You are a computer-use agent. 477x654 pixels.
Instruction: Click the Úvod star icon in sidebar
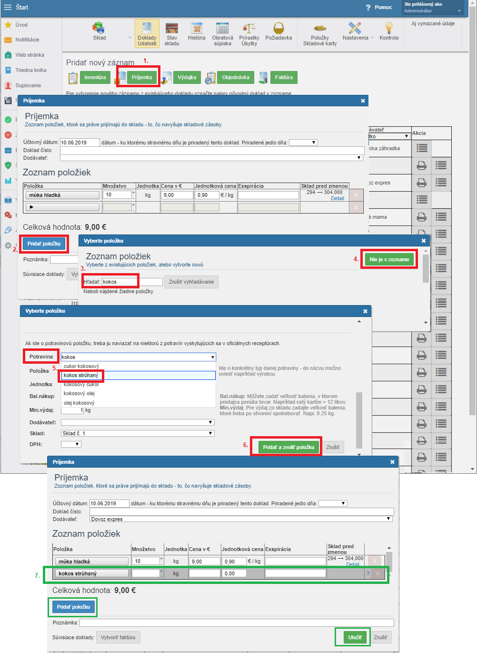coord(8,25)
